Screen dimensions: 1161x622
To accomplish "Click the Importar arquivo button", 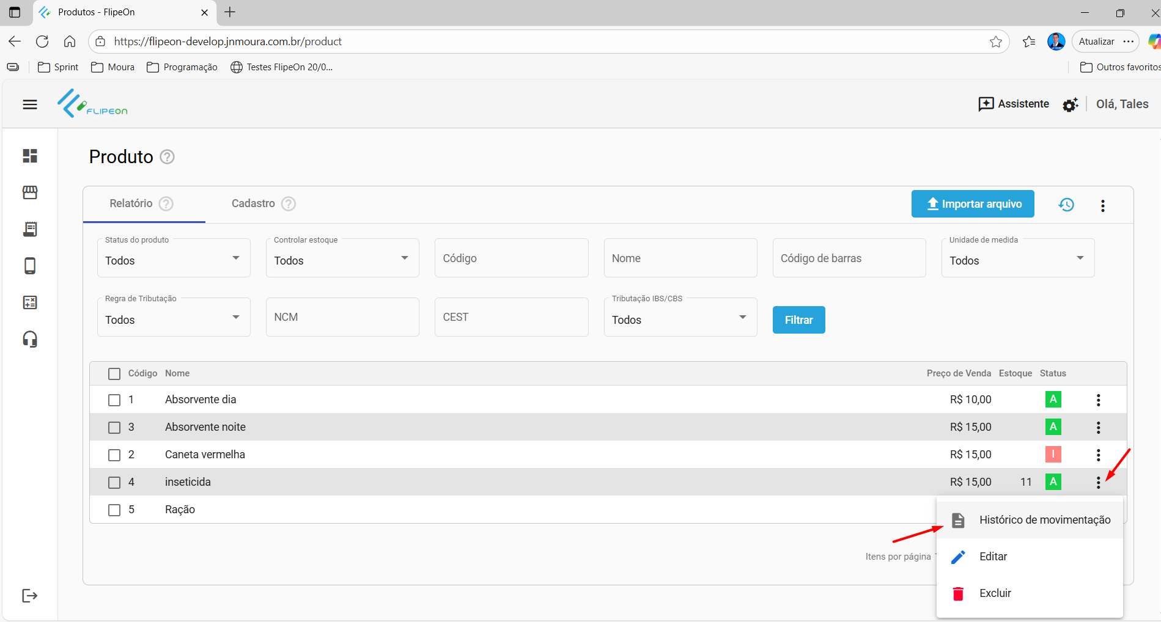I will click(972, 204).
